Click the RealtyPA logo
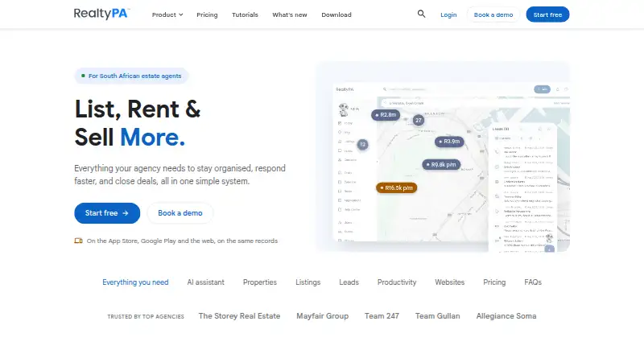 101,14
